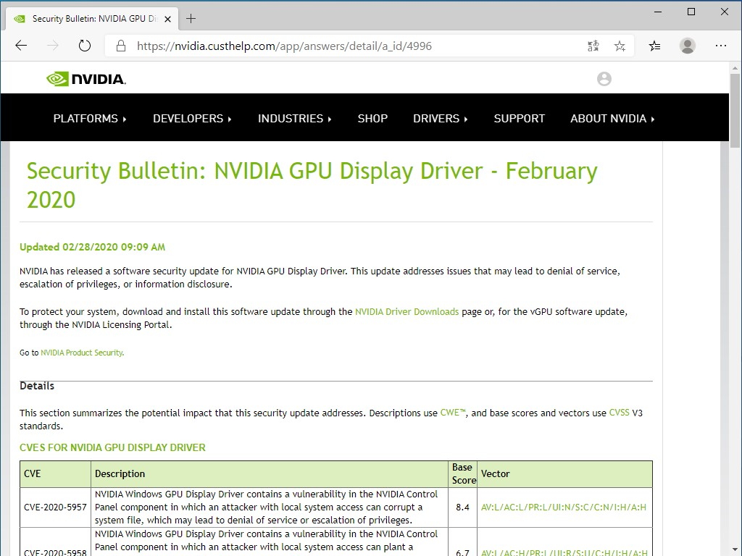Viewport: 742px width, 556px height.
Task: Open the CVE-2020-5958 vector link
Action: click(x=564, y=552)
